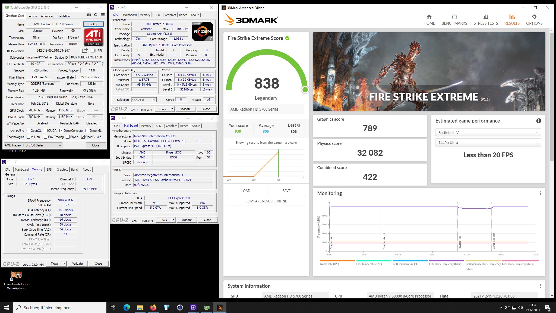This screenshot has height=313, width=556.
Task: Switch to the Sensors tab in GPU-Z
Action: [32, 16]
